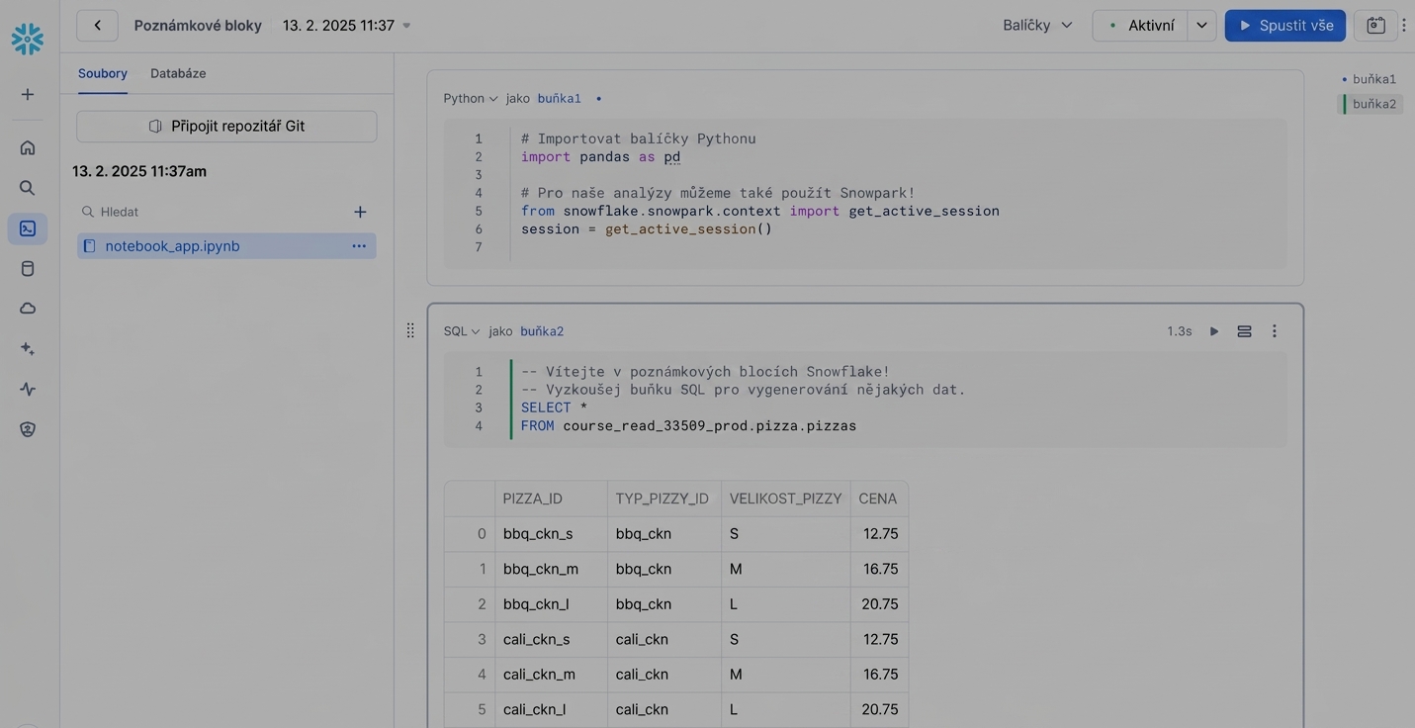
Task: Select the cali_ckn_l cell
Action: 551,709
